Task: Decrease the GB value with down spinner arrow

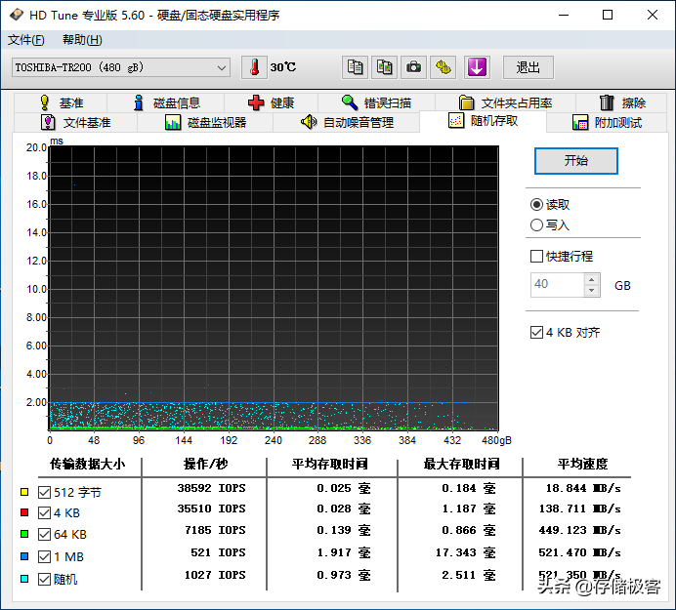Action: tap(592, 291)
